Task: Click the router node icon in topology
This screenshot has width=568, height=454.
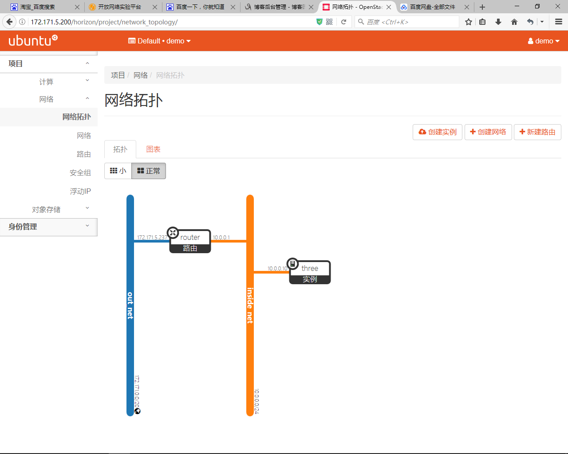Action: point(173,233)
